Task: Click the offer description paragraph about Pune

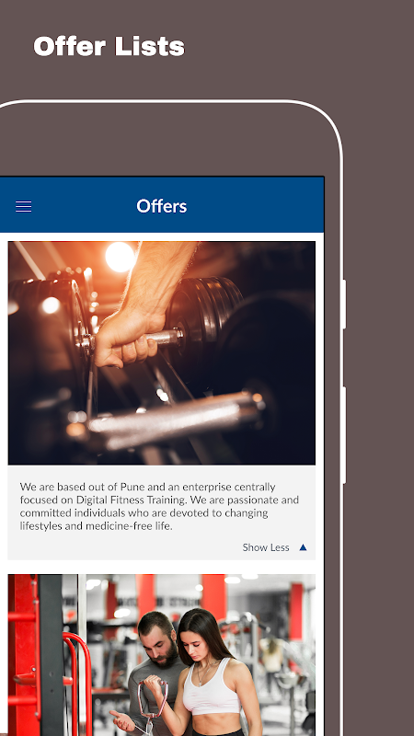Action: (x=159, y=506)
